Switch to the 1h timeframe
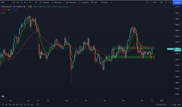Screen dimensions: 182x107 22,2
